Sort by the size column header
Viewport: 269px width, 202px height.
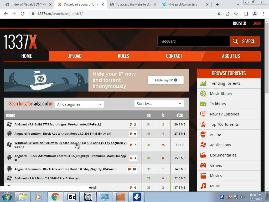tap(180, 115)
